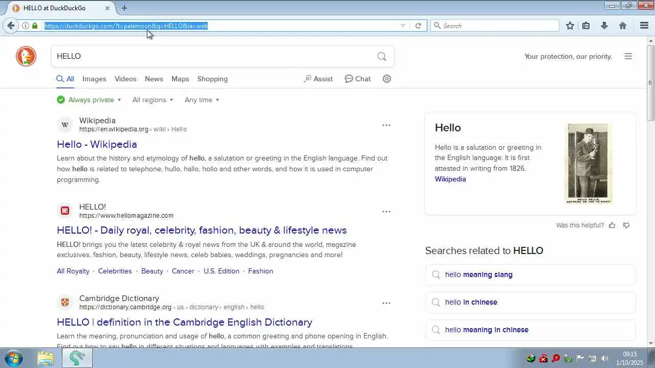Screen dimensions: 655x368
Task: Close the HELLO at DuckDuckGo tab
Action: pos(107,8)
